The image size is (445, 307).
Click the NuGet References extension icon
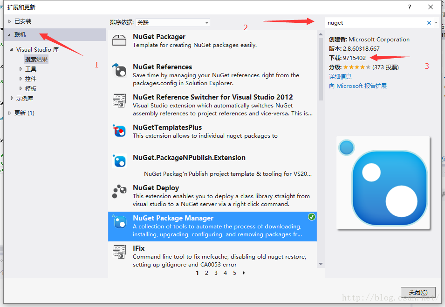(x=119, y=70)
